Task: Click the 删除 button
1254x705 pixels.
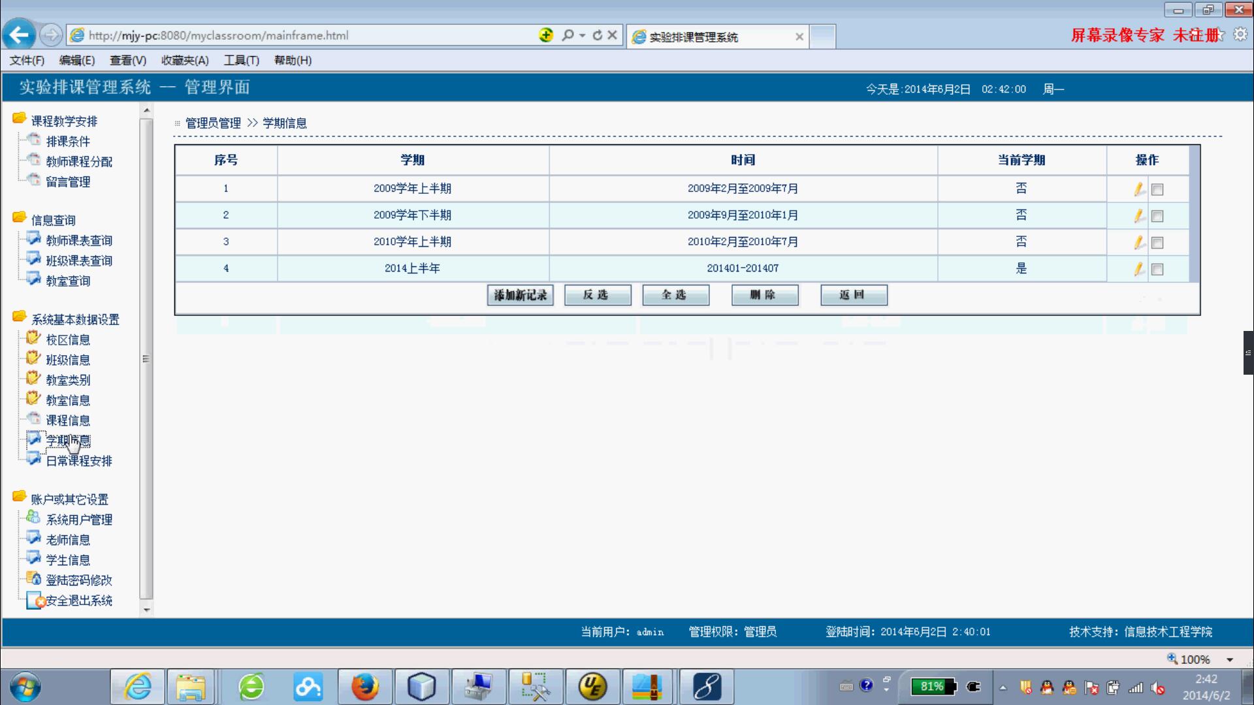Action: point(765,295)
